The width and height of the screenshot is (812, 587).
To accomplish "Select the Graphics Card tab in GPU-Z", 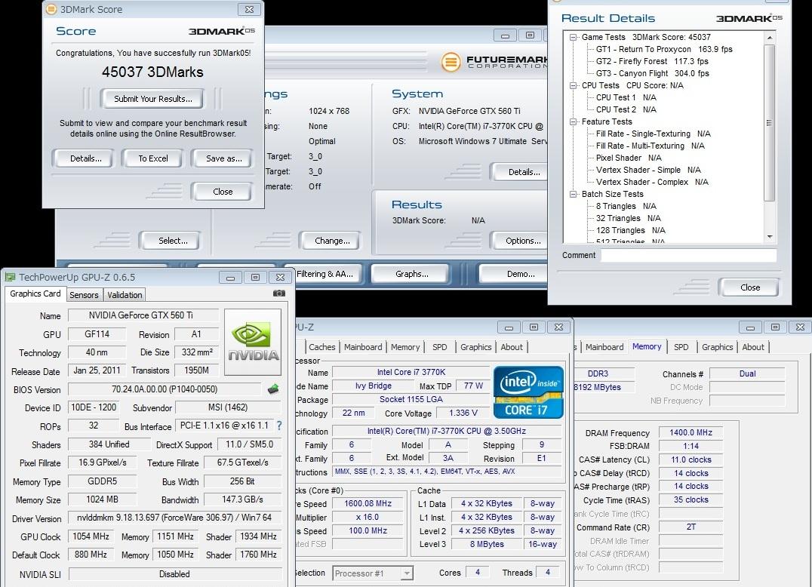I will pos(35,293).
